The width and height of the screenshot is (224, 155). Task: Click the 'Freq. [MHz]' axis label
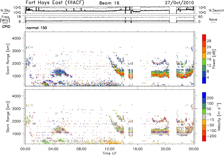pyautogui.click(x=5, y=19)
